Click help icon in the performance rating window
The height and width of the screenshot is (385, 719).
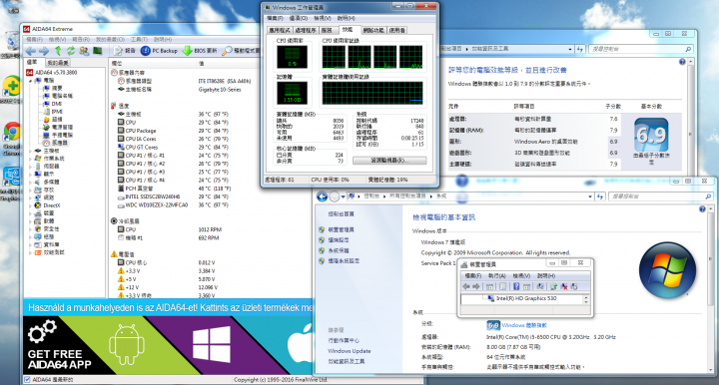(x=682, y=62)
